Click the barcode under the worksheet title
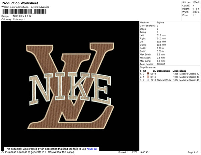 (x=24, y=11)
